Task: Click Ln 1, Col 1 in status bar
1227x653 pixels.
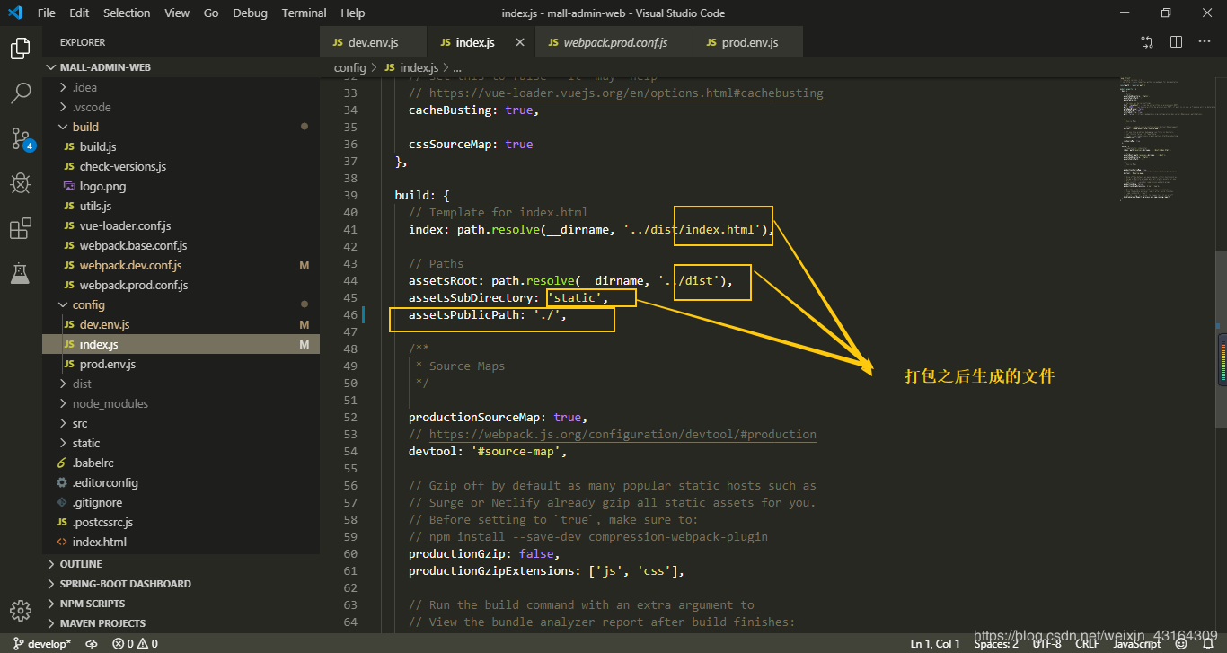Action: pyautogui.click(x=935, y=643)
